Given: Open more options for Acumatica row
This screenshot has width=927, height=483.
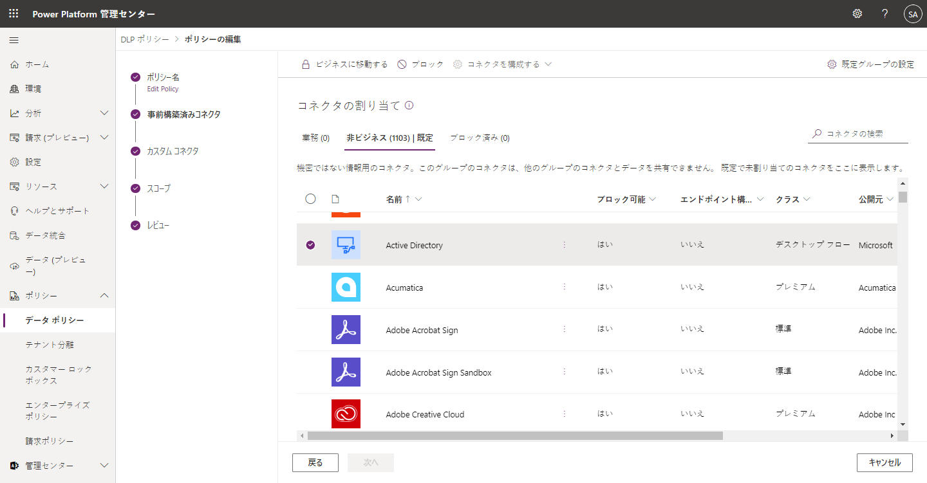Looking at the screenshot, I should pos(565,287).
